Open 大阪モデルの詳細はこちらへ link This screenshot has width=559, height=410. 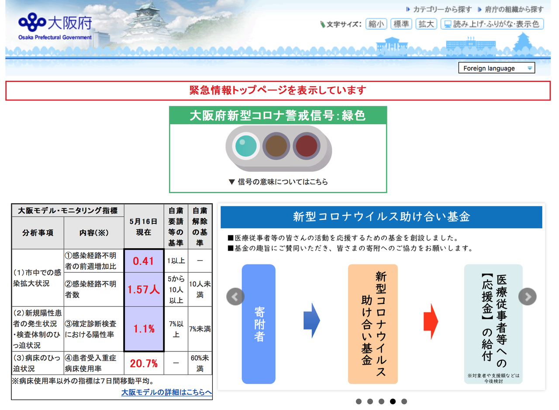point(166,392)
